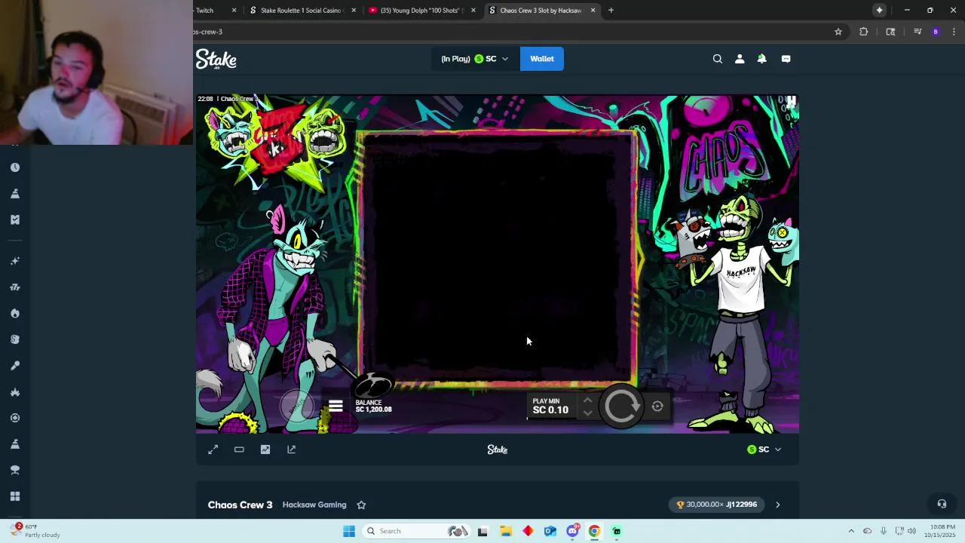965x543 pixels.
Task: Open the Chrome extensions puzzle icon
Action: 863,32
